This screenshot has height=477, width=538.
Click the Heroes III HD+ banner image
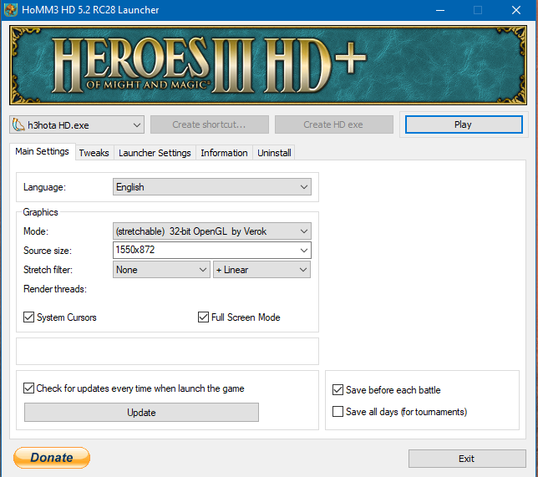[268, 65]
